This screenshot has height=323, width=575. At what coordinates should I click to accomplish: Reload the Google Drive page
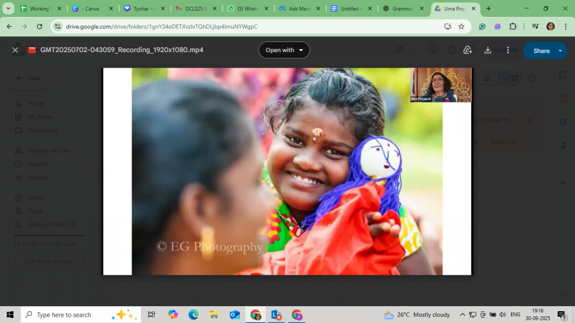click(x=39, y=26)
